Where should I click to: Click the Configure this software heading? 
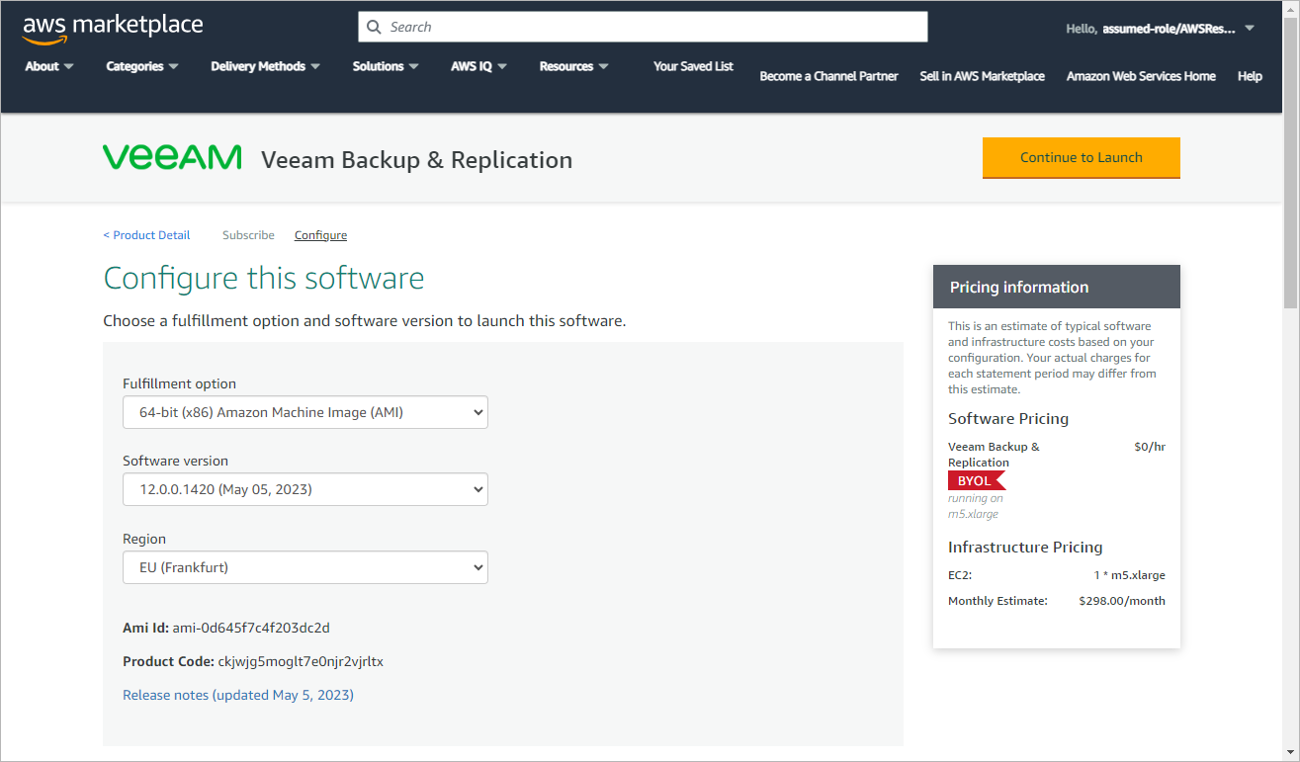pos(264,278)
